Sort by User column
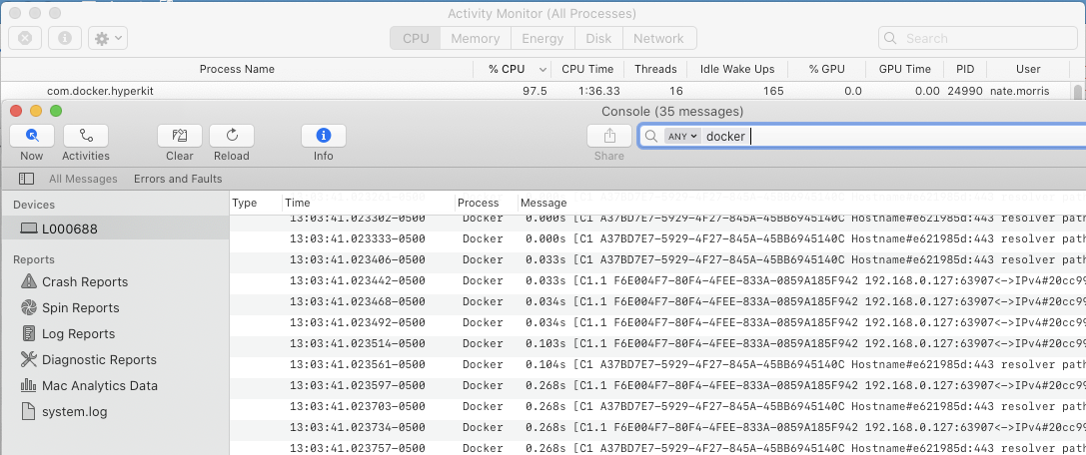Viewport: 1086px width, 455px height. click(x=1028, y=69)
